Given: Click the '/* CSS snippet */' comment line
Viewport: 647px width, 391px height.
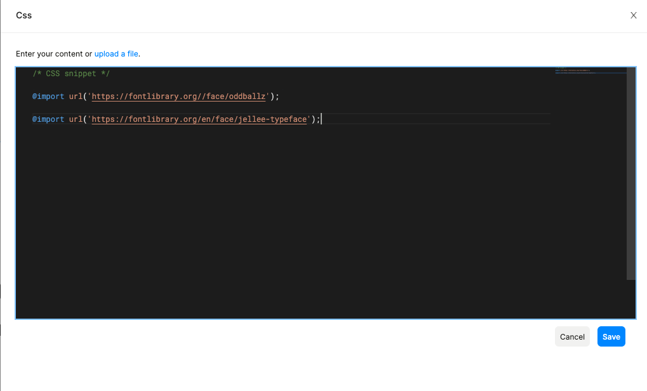Looking at the screenshot, I should click(x=71, y=74).
